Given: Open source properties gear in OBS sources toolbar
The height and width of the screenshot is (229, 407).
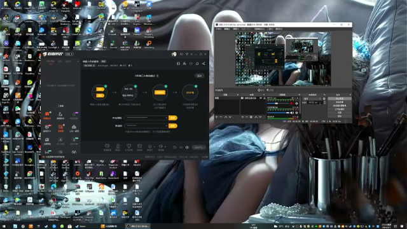Looking at the screenshot, I should (x=251, y=117).
